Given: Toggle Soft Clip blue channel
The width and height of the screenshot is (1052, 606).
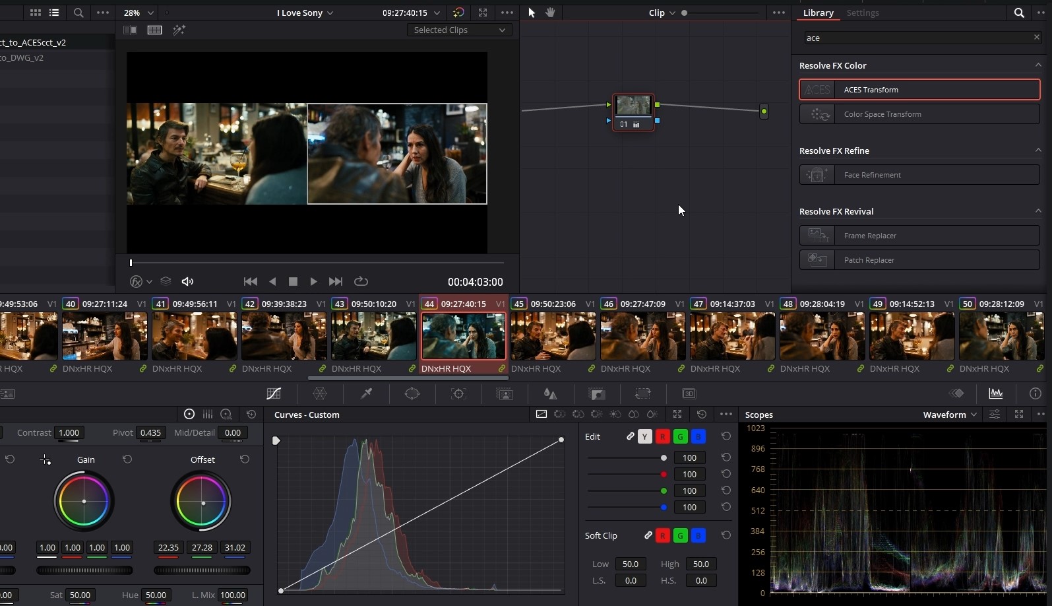Looking at the screenshot, I should click(x=698, y=535).
